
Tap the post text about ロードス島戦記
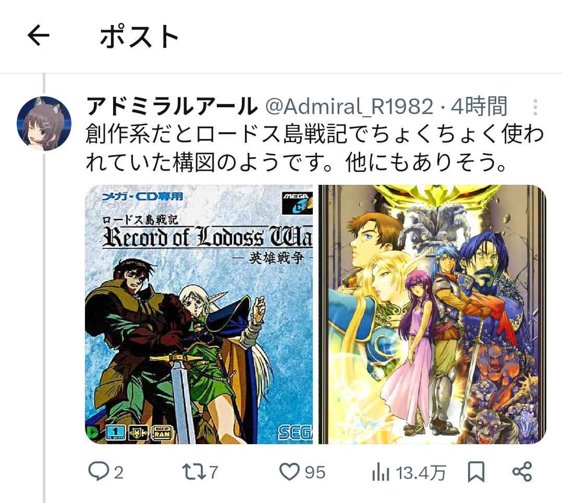coord(315,148)
